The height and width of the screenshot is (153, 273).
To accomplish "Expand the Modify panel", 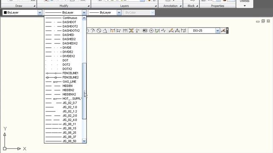I will (88, 6).
